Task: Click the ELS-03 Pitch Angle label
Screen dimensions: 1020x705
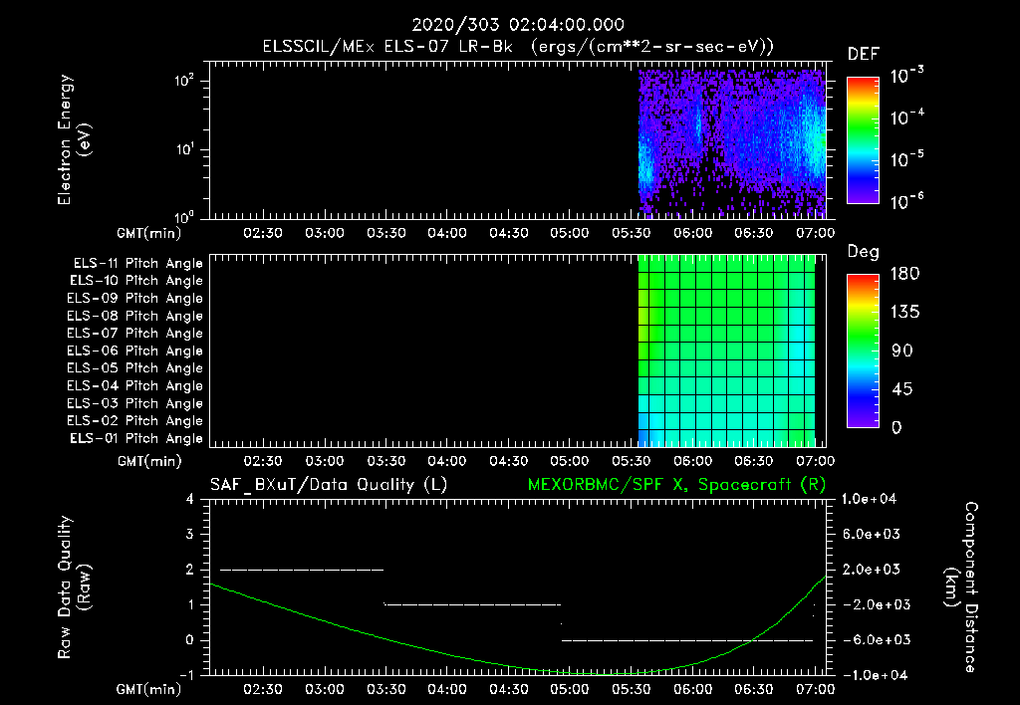Action: 134,403
